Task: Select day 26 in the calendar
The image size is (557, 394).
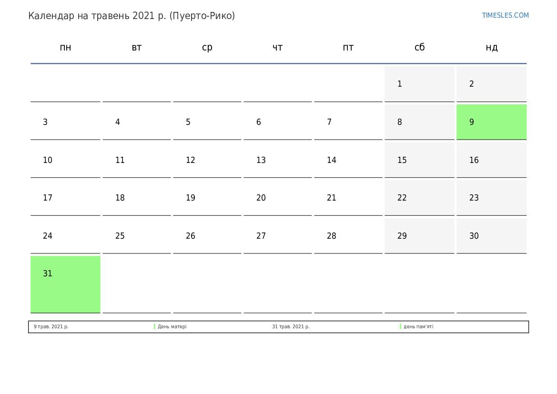Action: click(x=207, y=236)
